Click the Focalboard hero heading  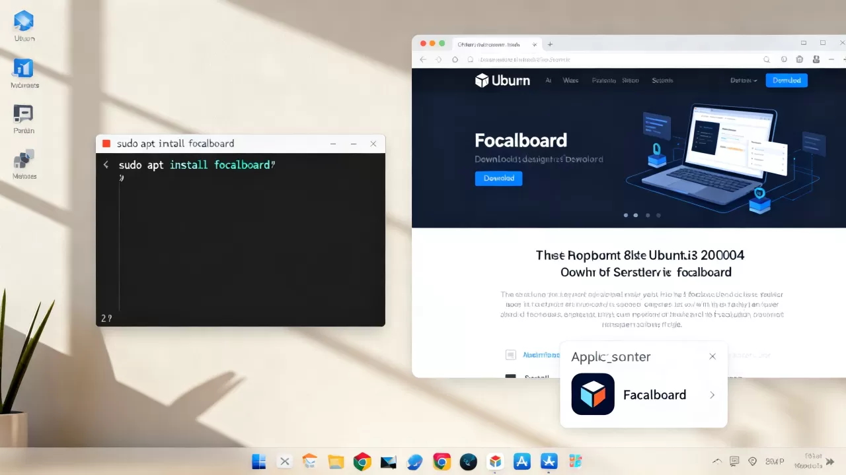click(521, 141)
